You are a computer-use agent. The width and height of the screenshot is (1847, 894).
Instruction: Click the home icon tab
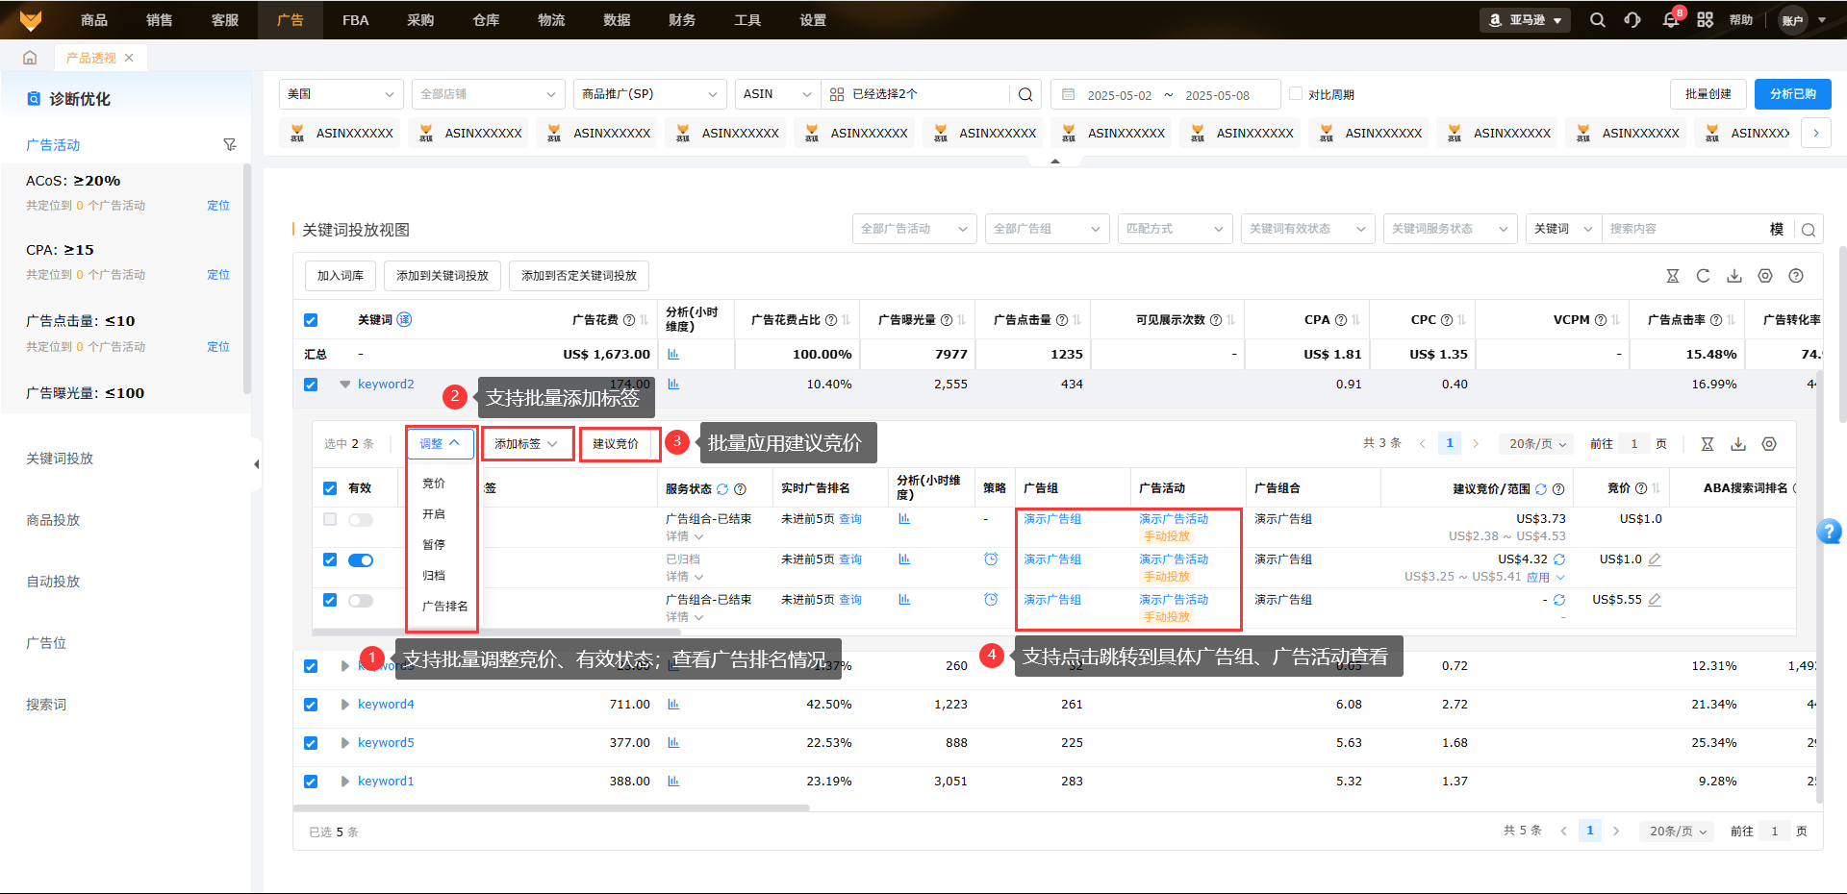tap(30, 58)
